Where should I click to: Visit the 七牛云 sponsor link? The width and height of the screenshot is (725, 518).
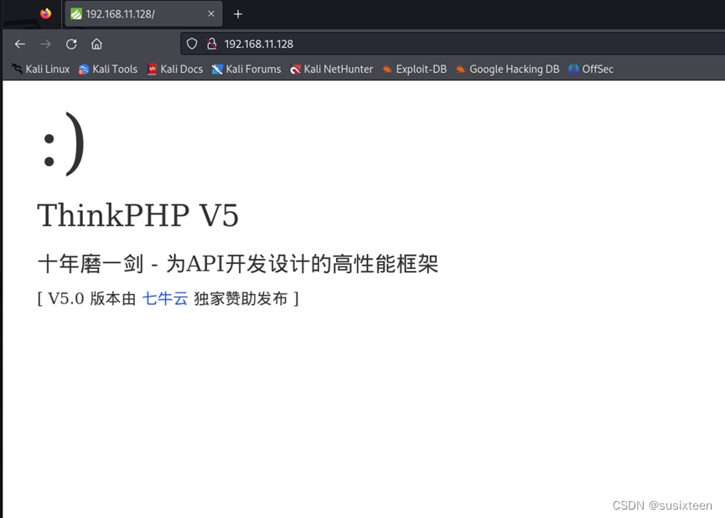(164, 298)
